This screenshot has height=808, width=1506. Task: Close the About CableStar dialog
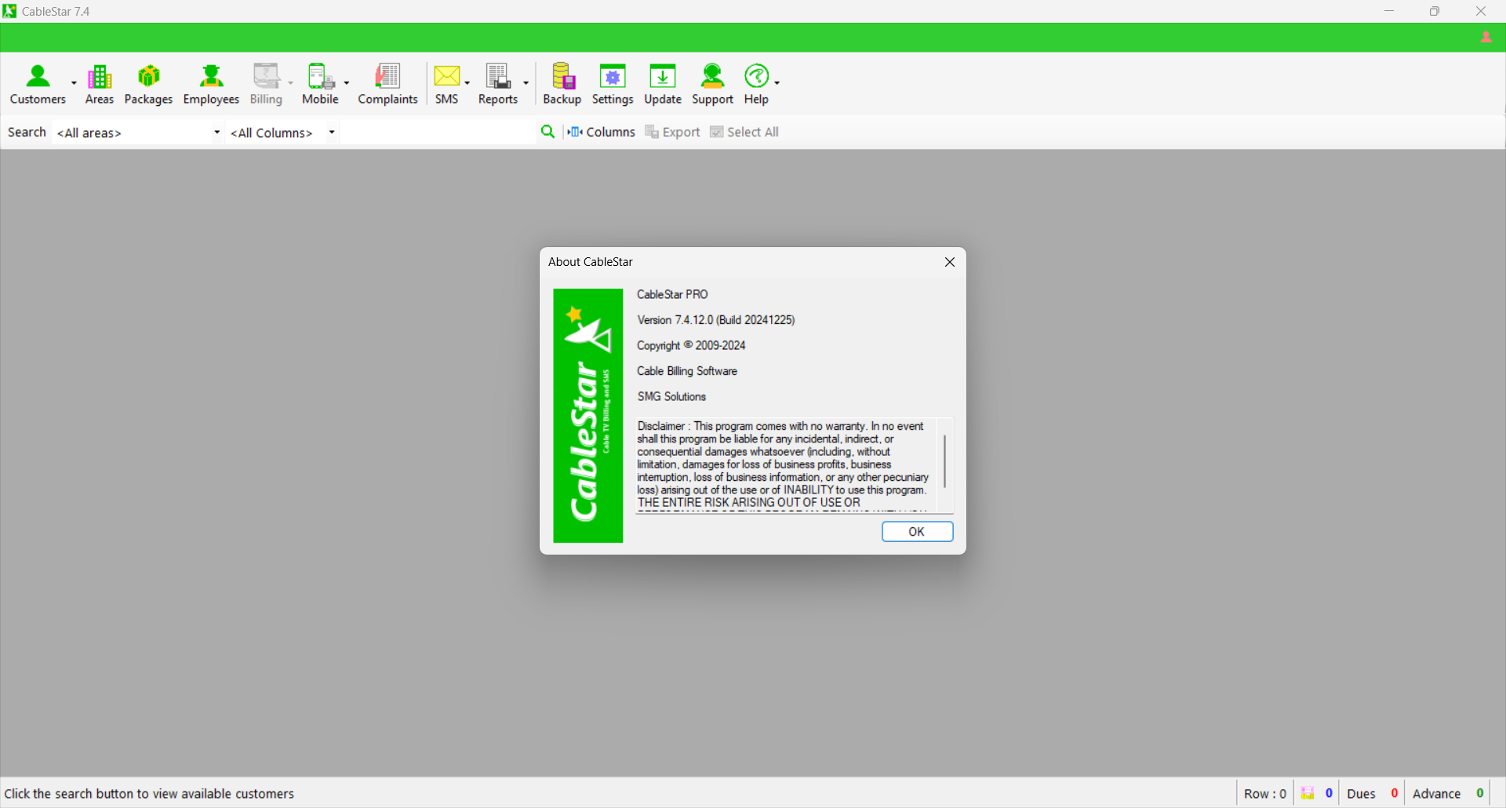point(950,262)
